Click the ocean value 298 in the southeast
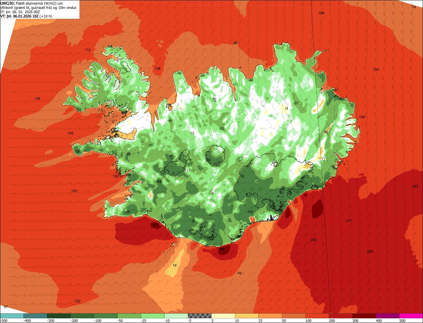Viewport: 423px width, 323px height. pyautogui.click(x=313, y=240)
